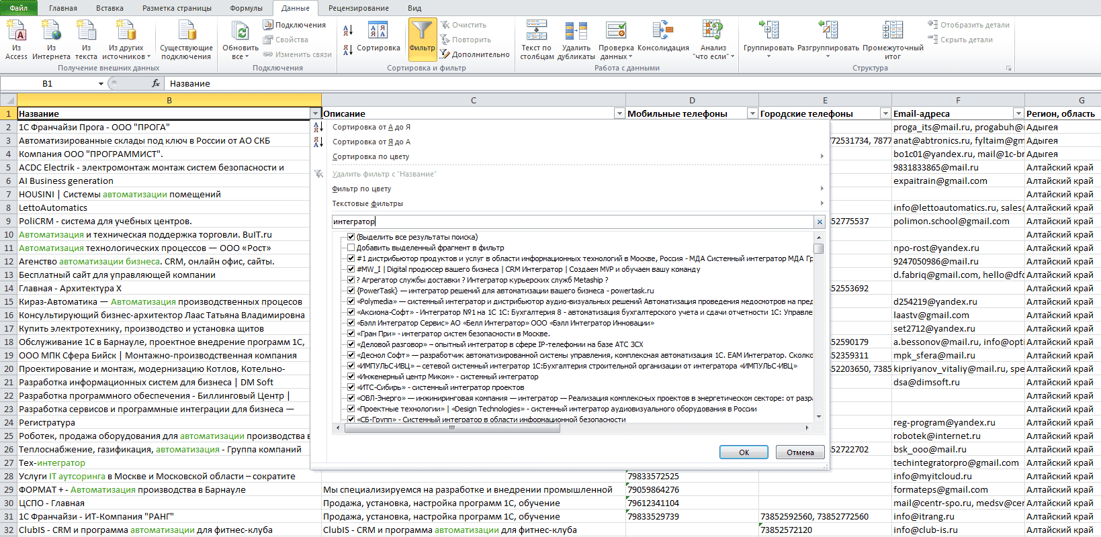Open Data Validation tool
This screenshot has height=537, width=1101.
[616, 40]
